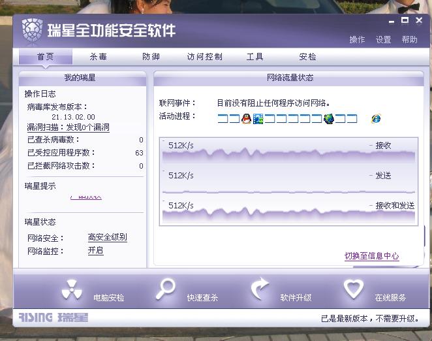Click the 电脑安检 button label
Image resolution: width=432 pixels, height=341 pixels.
coord(108,298)
